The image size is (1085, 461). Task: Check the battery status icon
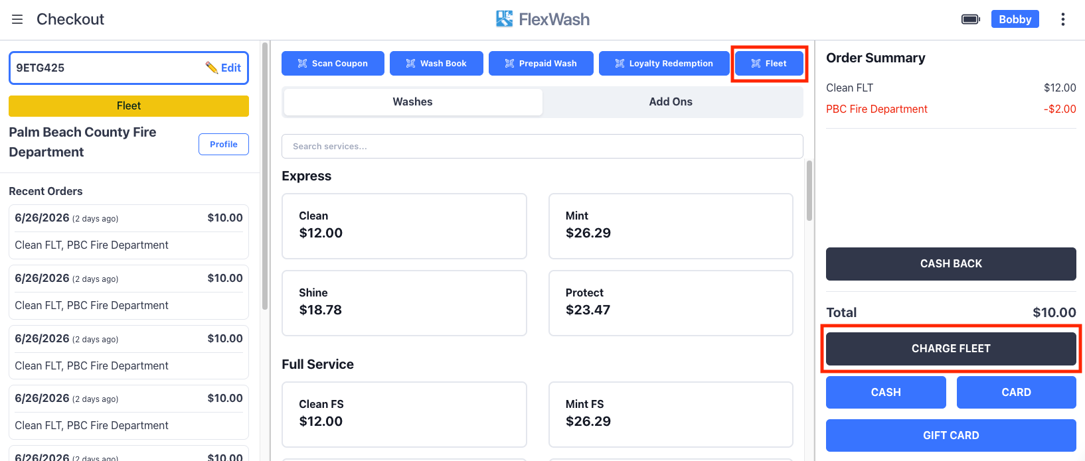click(x=971, y=19)
